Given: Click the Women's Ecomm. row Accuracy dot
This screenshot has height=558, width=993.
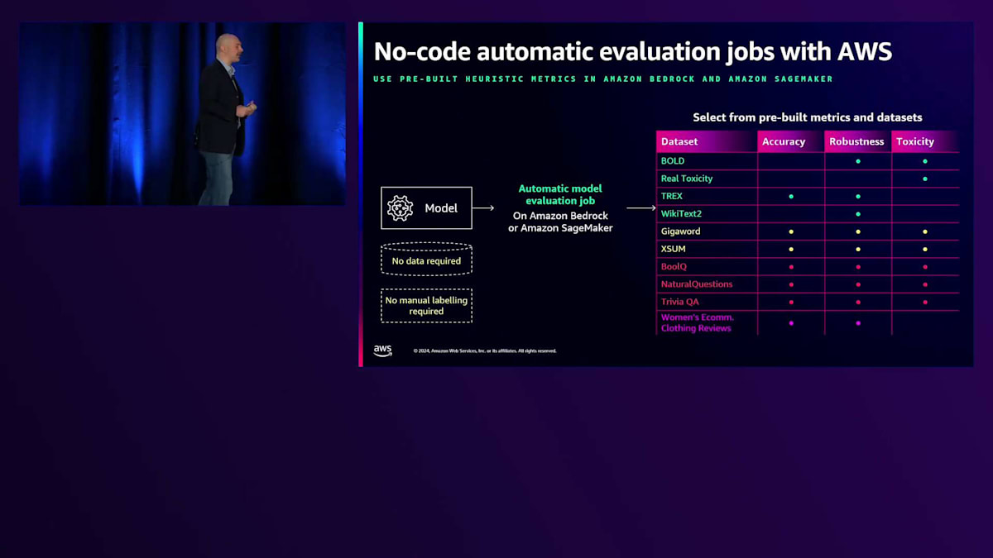Looking at the screenshot, I should [x=791, y=322].
